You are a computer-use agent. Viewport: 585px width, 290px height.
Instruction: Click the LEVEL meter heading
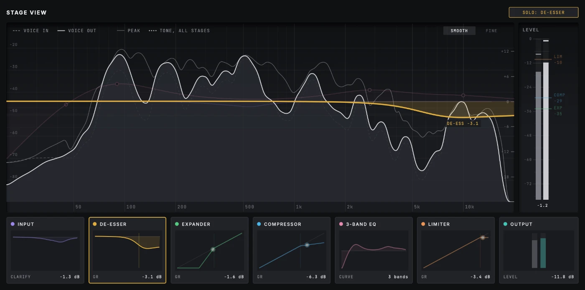pos(531,30)
